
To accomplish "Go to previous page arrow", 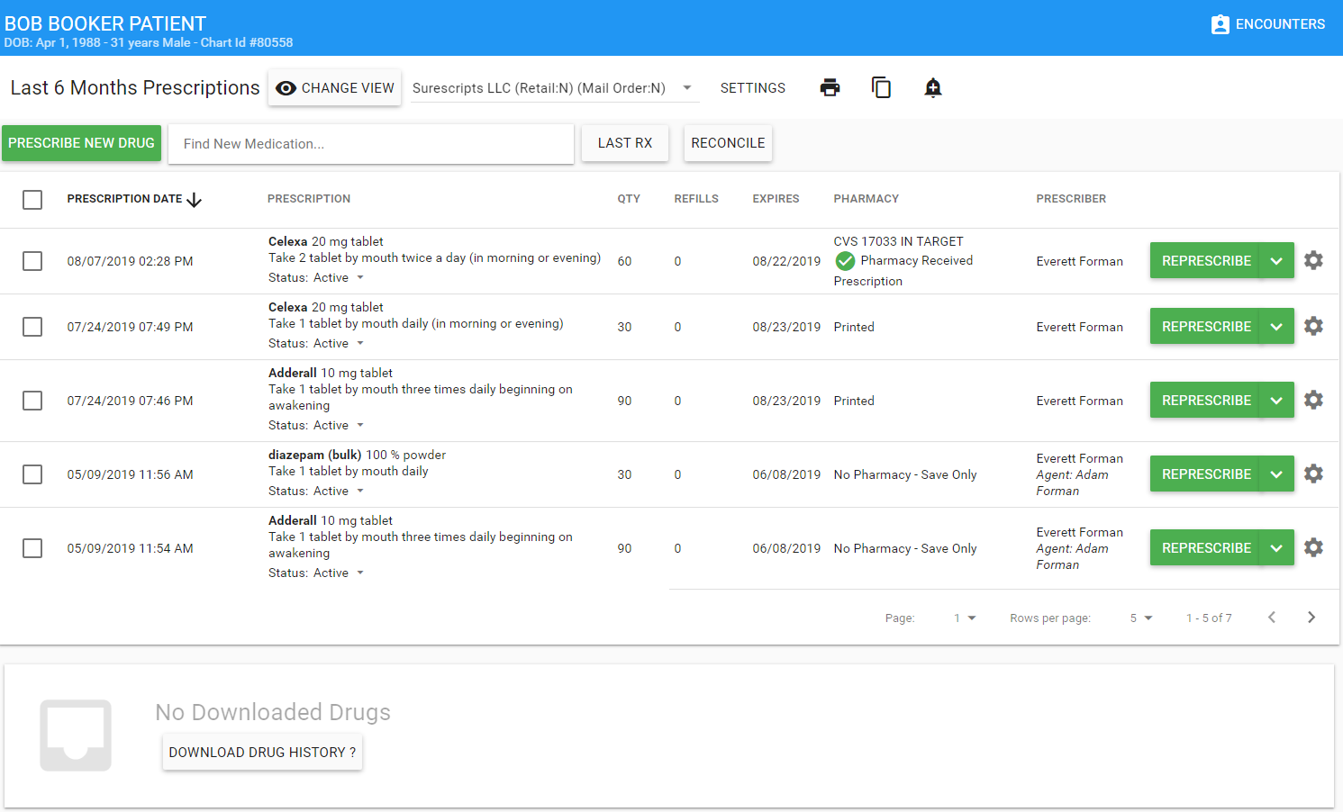I will point(1272,617).
